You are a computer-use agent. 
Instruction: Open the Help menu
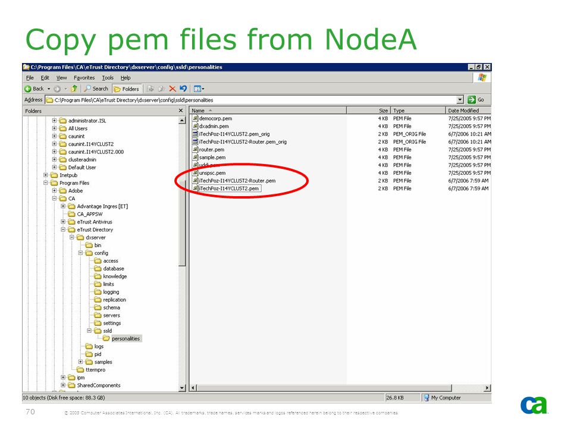(x=126, y=77)
